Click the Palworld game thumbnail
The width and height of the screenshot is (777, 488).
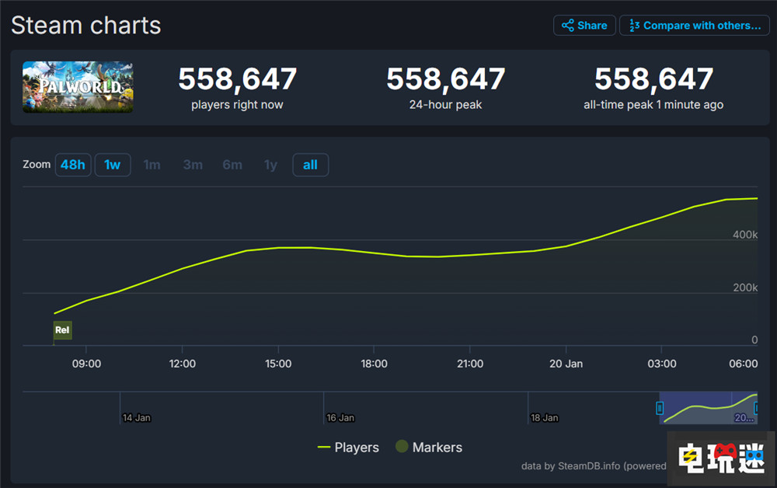click(78, 87)
